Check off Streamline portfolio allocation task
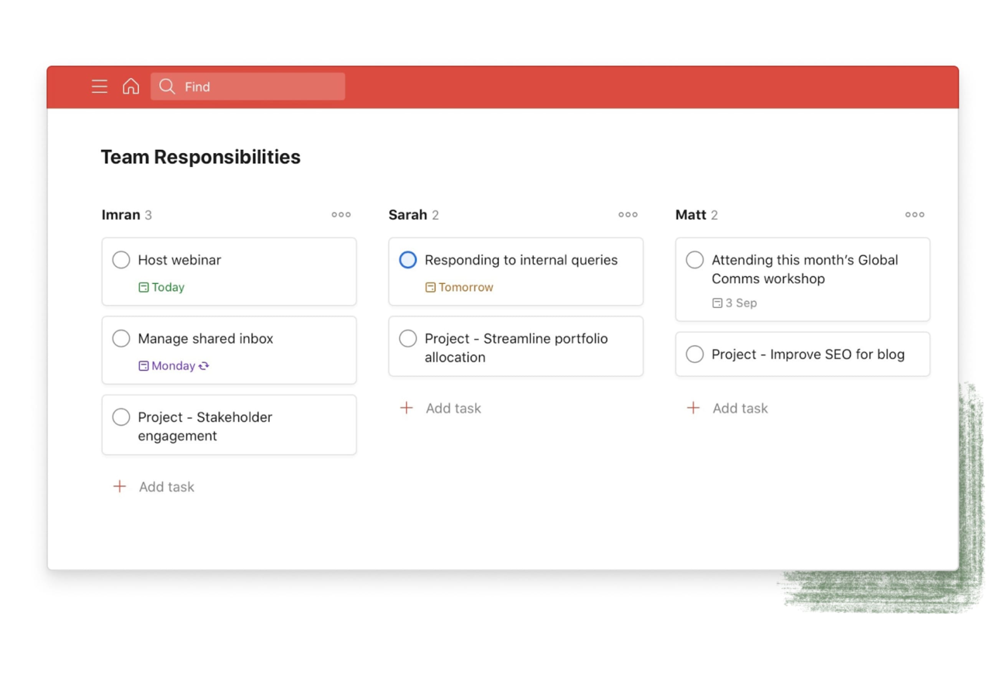The image size is (1007, 684). 408,339
